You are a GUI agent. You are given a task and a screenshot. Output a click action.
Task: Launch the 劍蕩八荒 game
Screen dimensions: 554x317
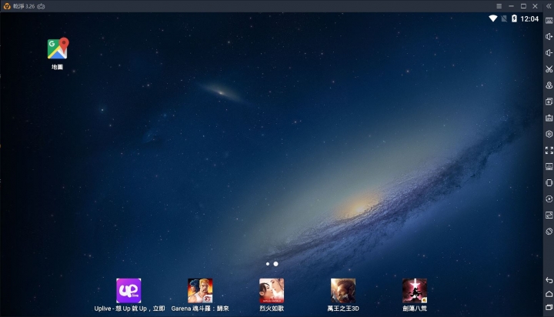415,291
